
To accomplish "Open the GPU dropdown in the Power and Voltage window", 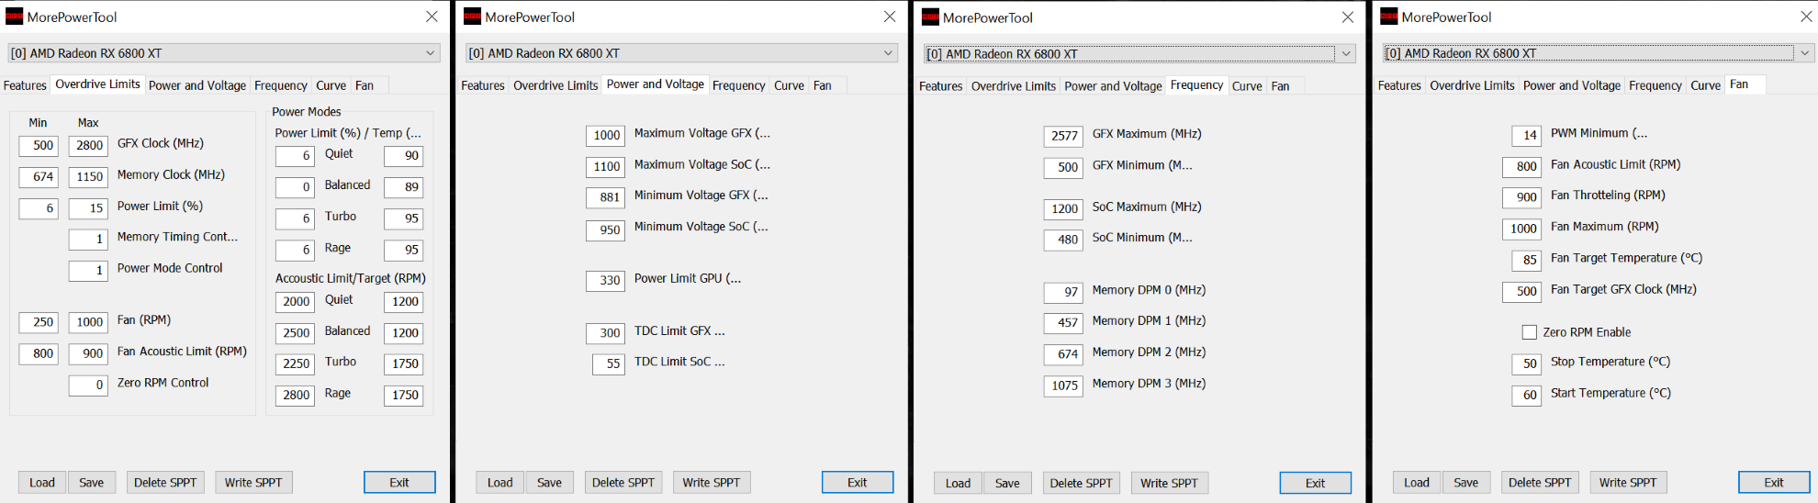I will click(681, 53).
